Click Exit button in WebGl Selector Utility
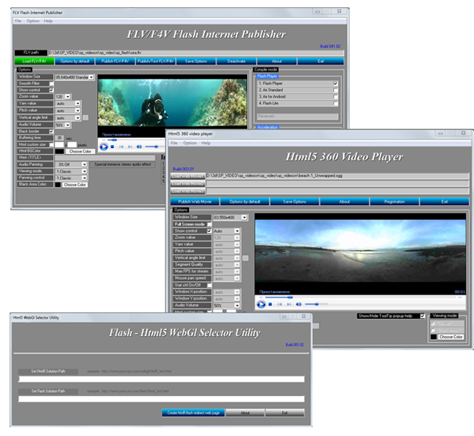 point(284,413)
